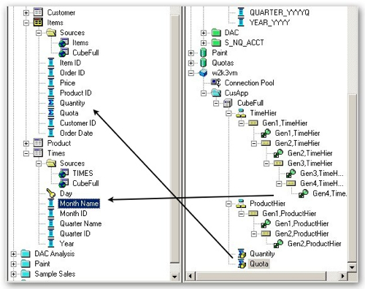Select the w2k3vm database icon
The image size is (365, 289).
click(203, 73)
